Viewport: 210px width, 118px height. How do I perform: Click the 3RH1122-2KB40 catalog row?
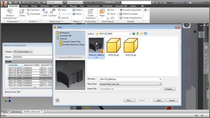(x=29, y=81)
